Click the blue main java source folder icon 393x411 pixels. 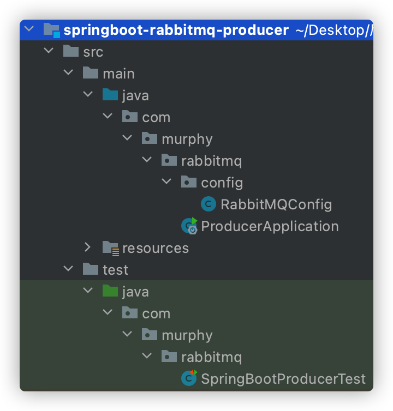110,95
